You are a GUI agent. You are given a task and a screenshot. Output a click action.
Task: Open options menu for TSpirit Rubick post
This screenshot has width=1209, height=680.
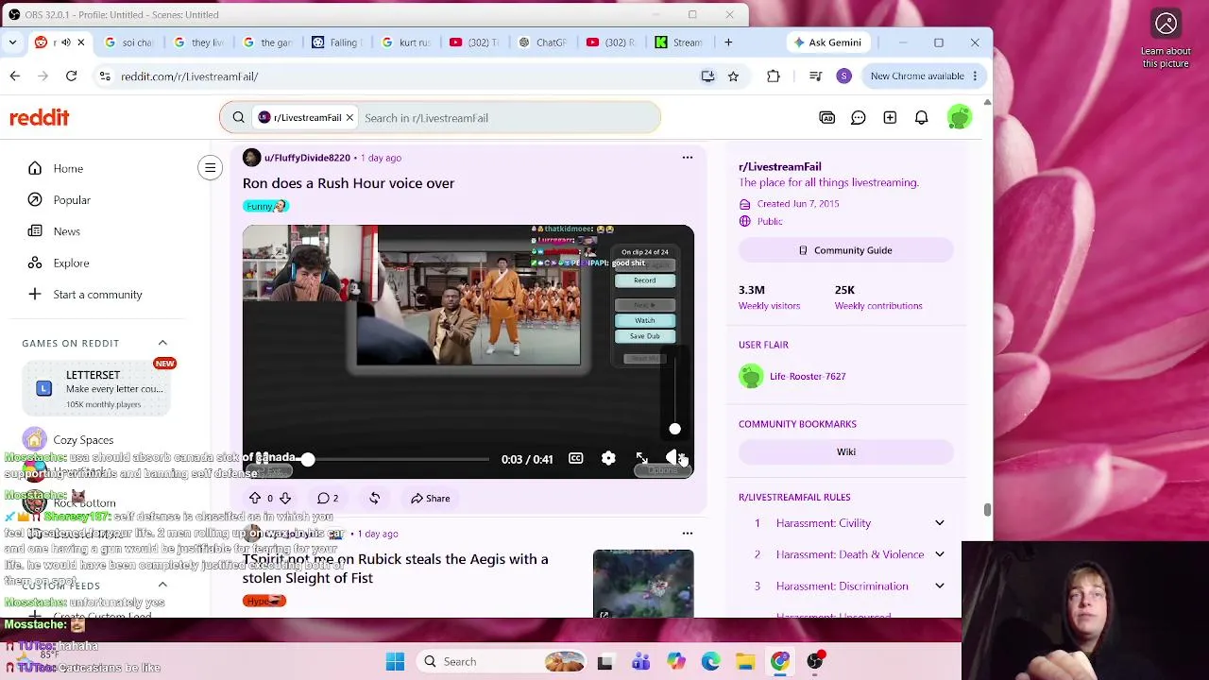[x=688, y=534]
